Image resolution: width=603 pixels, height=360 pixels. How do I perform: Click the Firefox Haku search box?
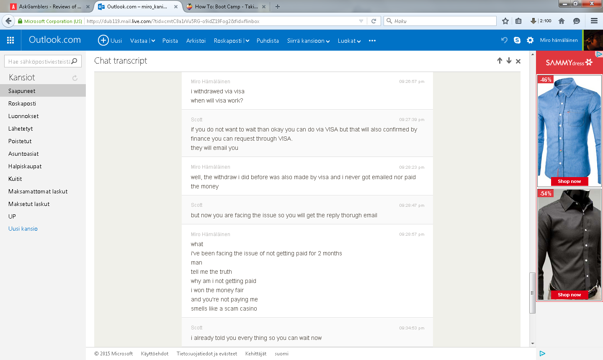point(440,21)
